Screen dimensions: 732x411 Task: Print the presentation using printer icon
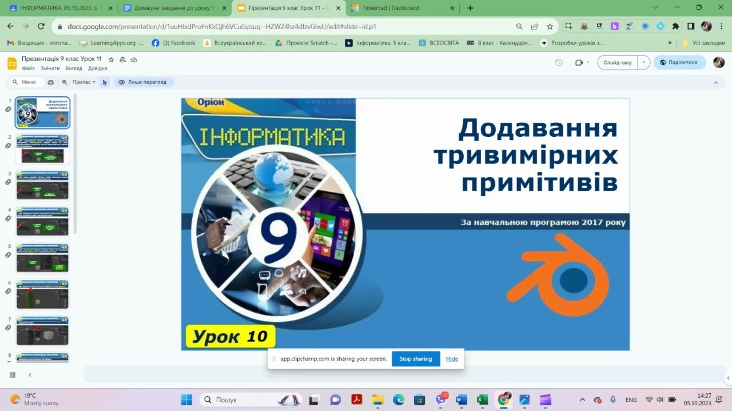(50, 82)
